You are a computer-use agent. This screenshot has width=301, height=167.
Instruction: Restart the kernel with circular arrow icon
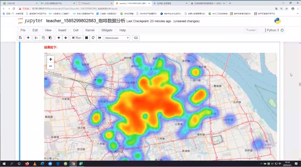tap(93, 38)
